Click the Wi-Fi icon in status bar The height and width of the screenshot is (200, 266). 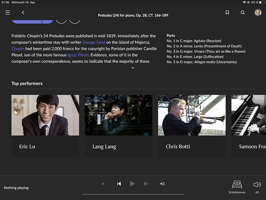coord(244,2)
